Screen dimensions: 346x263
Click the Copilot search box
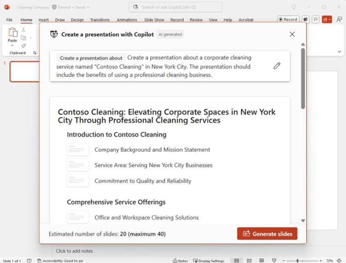tap(175, 7)
